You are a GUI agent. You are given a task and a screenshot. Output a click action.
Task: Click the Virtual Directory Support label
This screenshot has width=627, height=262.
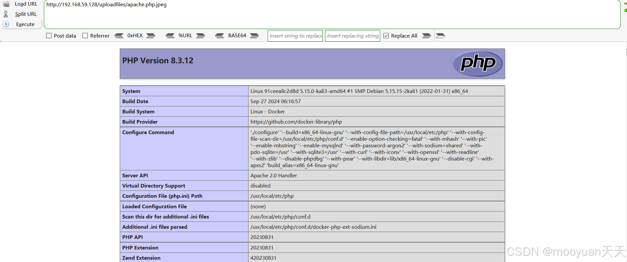tap(153, 186)
